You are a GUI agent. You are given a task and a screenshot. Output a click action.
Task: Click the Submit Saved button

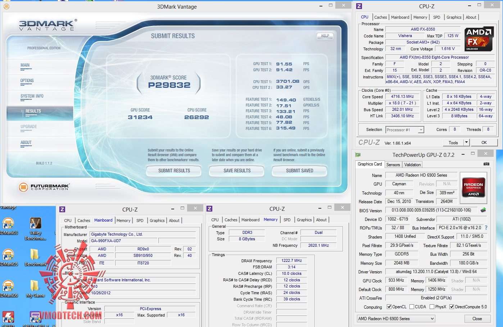tap(299, 171)
